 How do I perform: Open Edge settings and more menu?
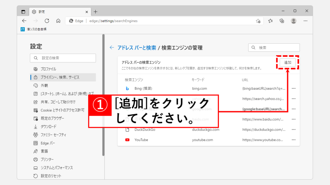coord(305,21)
